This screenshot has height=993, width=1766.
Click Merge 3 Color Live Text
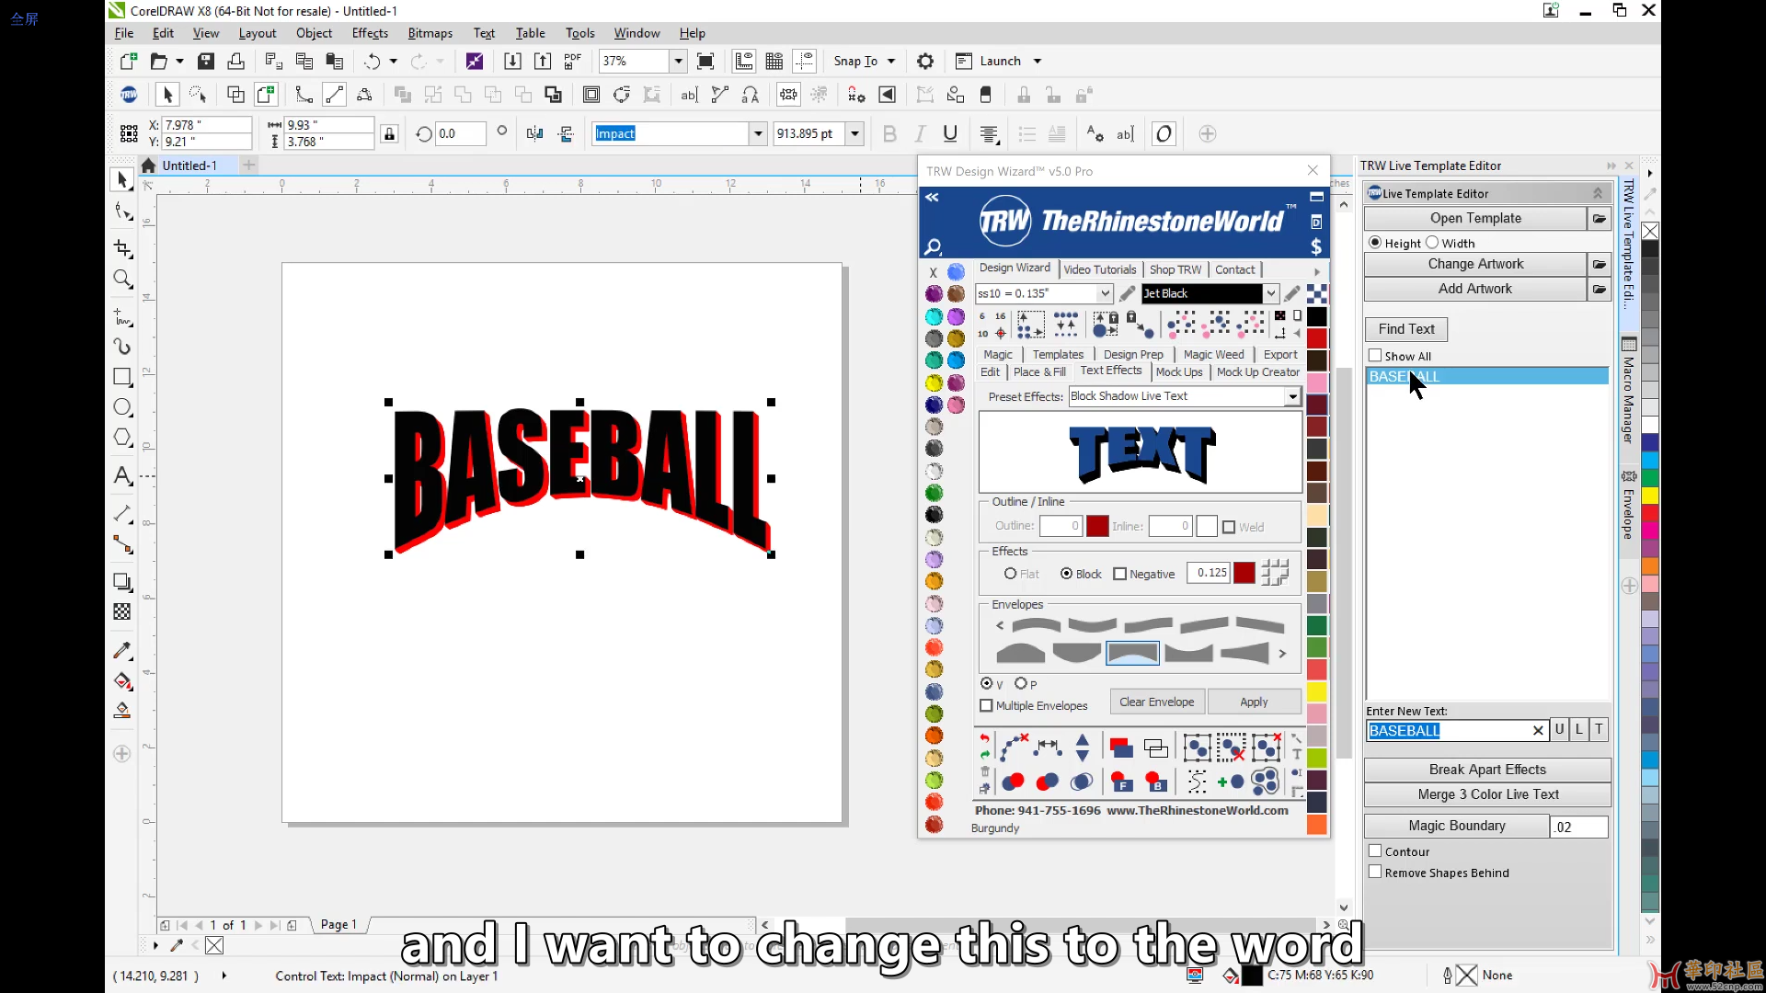pyautogui.click(x=1487, y=794)
